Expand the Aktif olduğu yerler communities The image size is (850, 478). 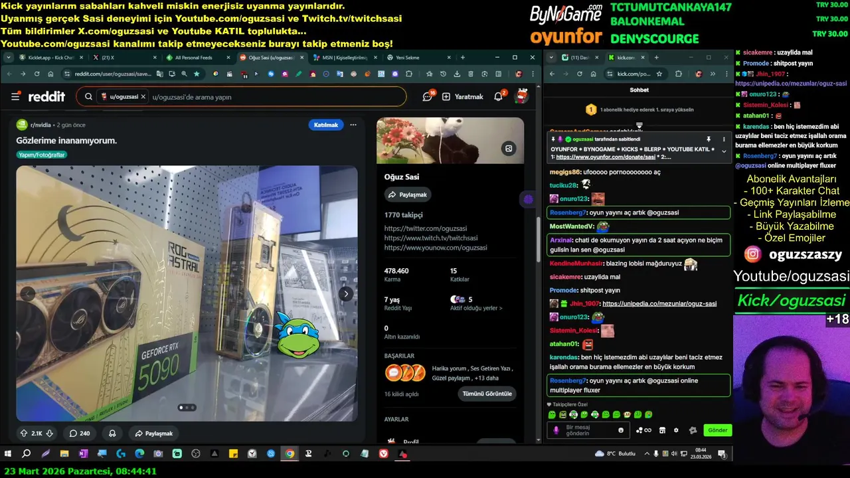476,308
